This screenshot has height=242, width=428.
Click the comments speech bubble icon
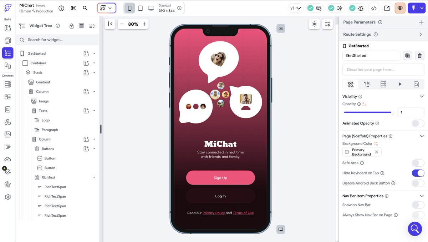coord(319,8)
